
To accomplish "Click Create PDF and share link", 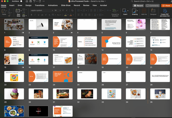I will 165,13.
